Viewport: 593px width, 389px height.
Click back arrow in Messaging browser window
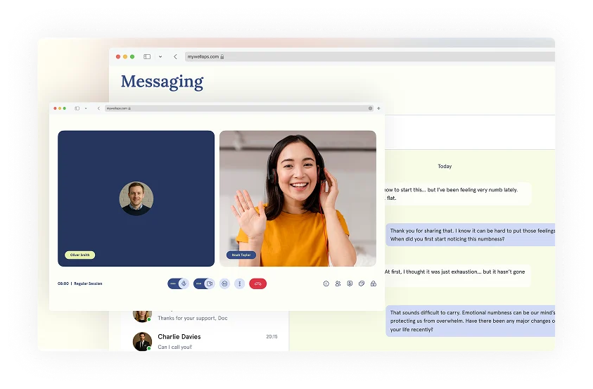[x=175, y=56]
